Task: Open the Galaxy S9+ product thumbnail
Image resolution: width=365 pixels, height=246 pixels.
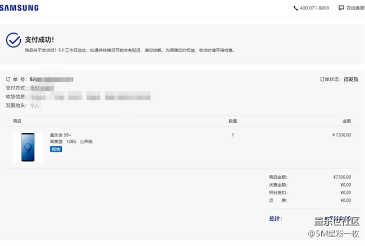Action: click(x=28, y=147)
